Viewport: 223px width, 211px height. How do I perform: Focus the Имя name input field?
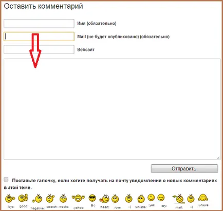(39, 24)
